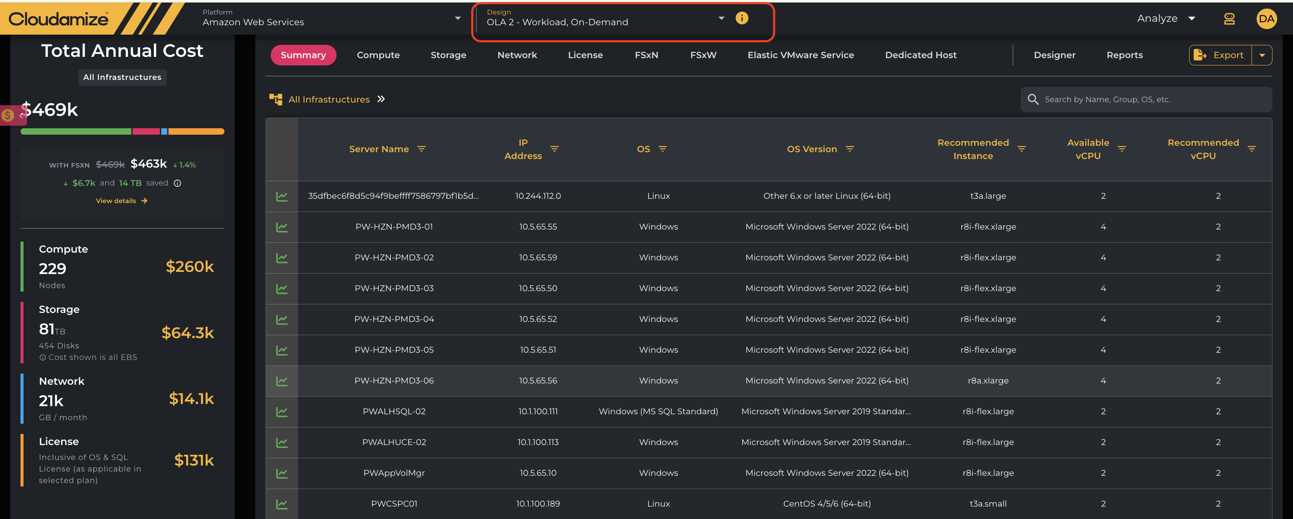The height and width of the screenshot is (519, 1293).
Task: Click server name PW-HZN-PMD3-06
Action: coord(394,381)
